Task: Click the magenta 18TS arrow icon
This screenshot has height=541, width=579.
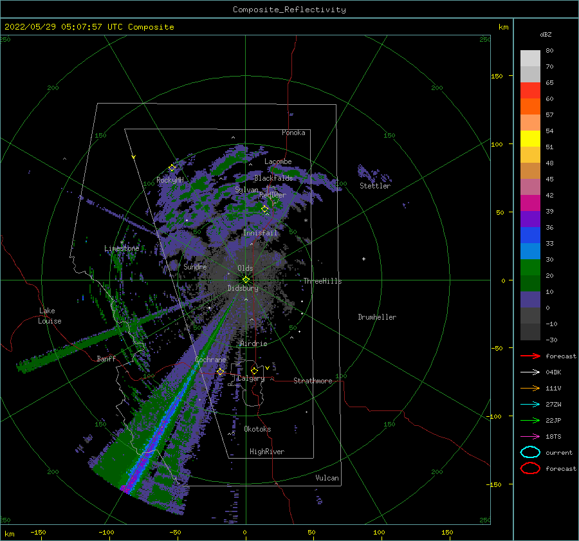Action: click(530, 437)
